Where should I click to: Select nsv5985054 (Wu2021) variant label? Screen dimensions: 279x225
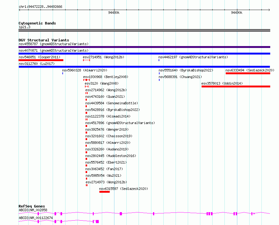point(103,175)
